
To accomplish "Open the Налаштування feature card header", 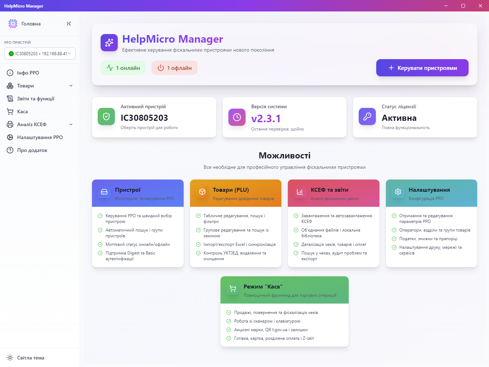I will point(431,193).
